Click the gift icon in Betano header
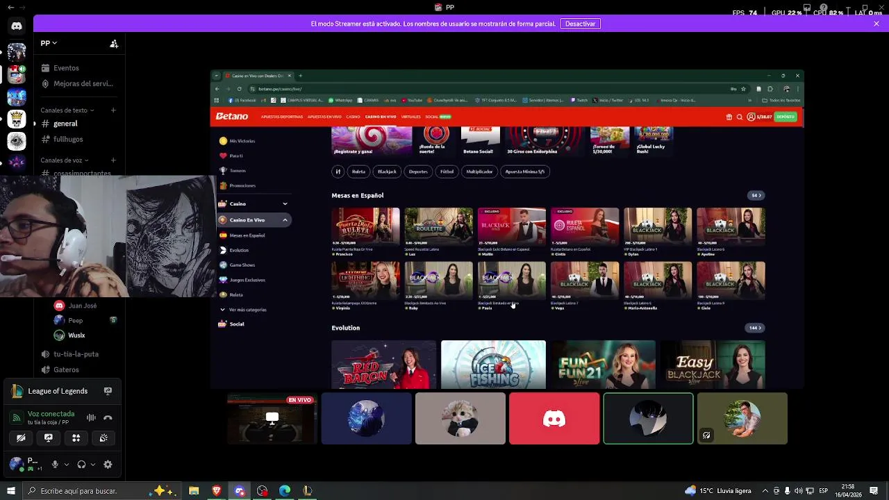The width and height of the screenshot is (889, 500). pyautogui.click(x=729, y=117)
